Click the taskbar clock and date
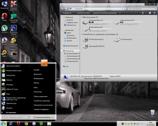Viewport: 158px width, 126px height. coord(151,124)
